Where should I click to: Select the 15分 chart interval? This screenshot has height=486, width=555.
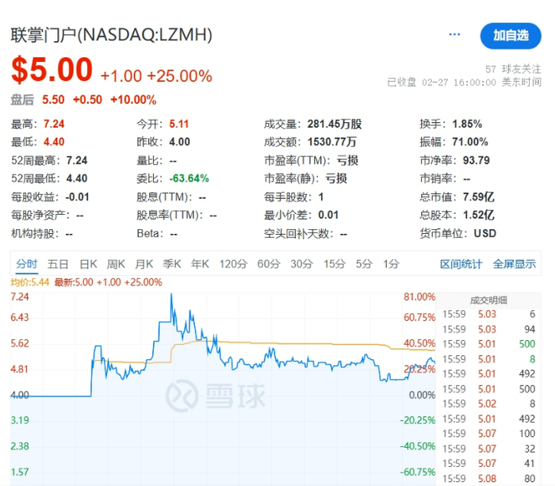334,264
